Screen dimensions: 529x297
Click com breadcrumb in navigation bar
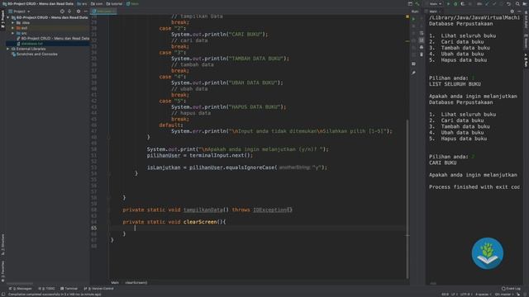coord(97,3)
